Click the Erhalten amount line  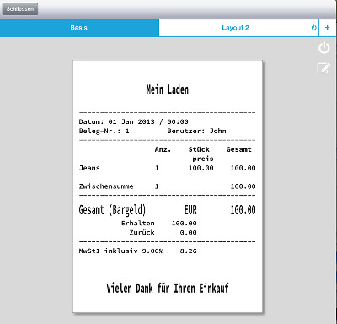[159, 224]
